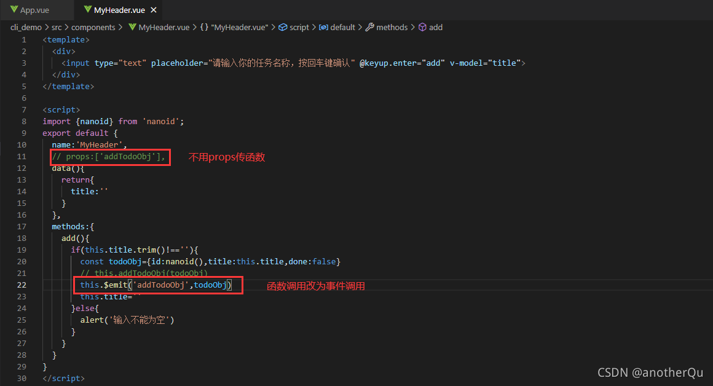This screenshot has height=386, width=713.
Task: Click methods:{ line
Action: click(x=73, y=226)
